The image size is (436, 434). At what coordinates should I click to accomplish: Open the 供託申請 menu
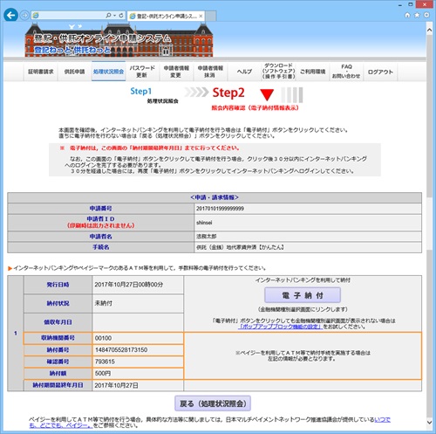point(74,72)
